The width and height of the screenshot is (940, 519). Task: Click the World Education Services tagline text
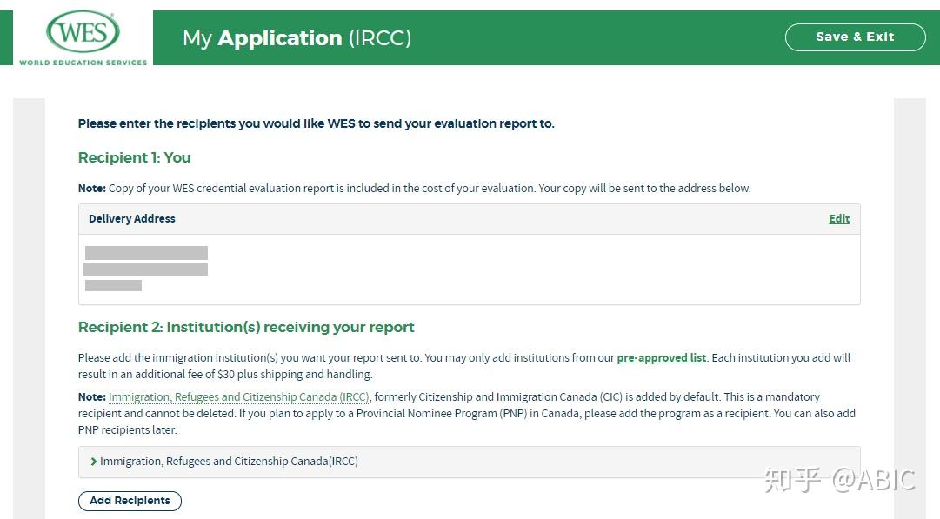coord(83,63)
